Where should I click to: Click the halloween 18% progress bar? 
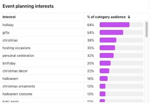104,79
